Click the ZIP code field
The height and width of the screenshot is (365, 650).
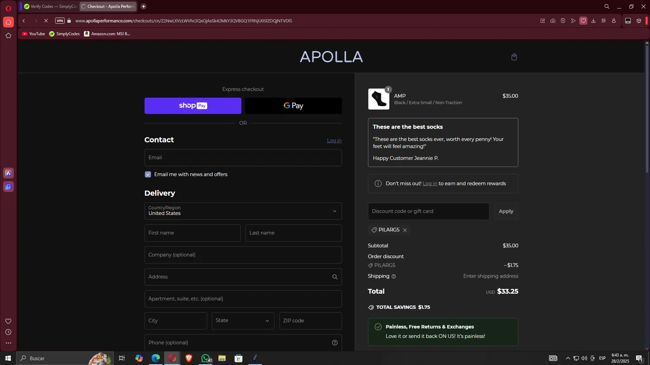310,321
